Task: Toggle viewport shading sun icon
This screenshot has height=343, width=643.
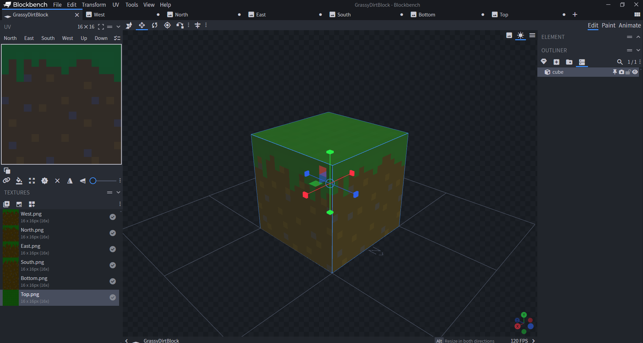Action: click(x=520, y=36)
